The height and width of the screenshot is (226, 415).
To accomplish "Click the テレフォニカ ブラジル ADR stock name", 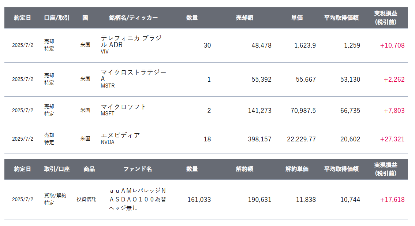I will tap(131, 41).
